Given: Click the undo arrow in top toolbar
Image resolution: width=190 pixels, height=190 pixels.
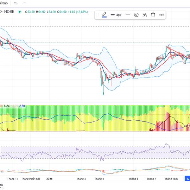Looking at the screenshot, I should (16, 3).
